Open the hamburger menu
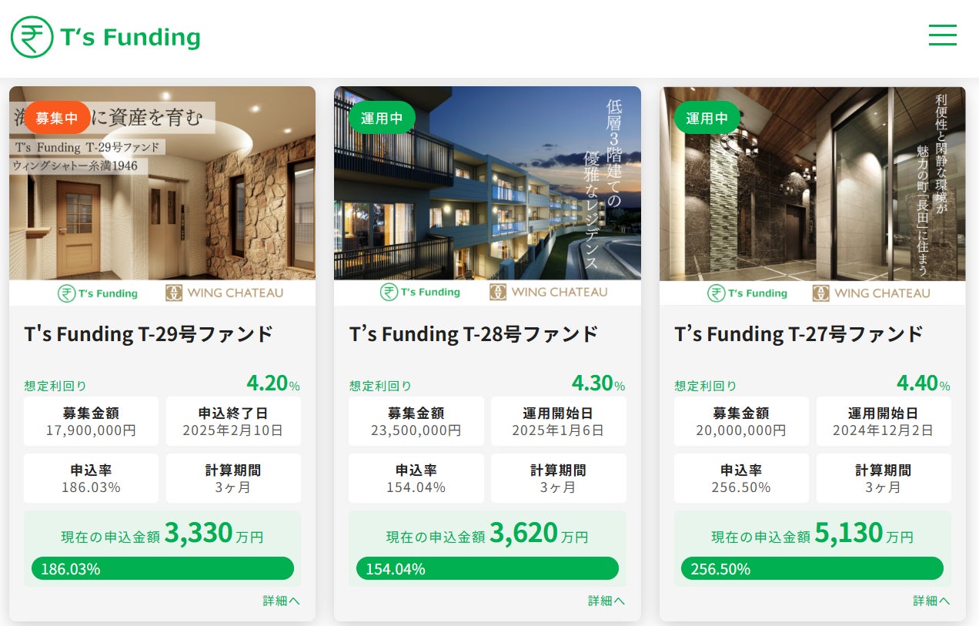979x626 pixels. point(942,35)
